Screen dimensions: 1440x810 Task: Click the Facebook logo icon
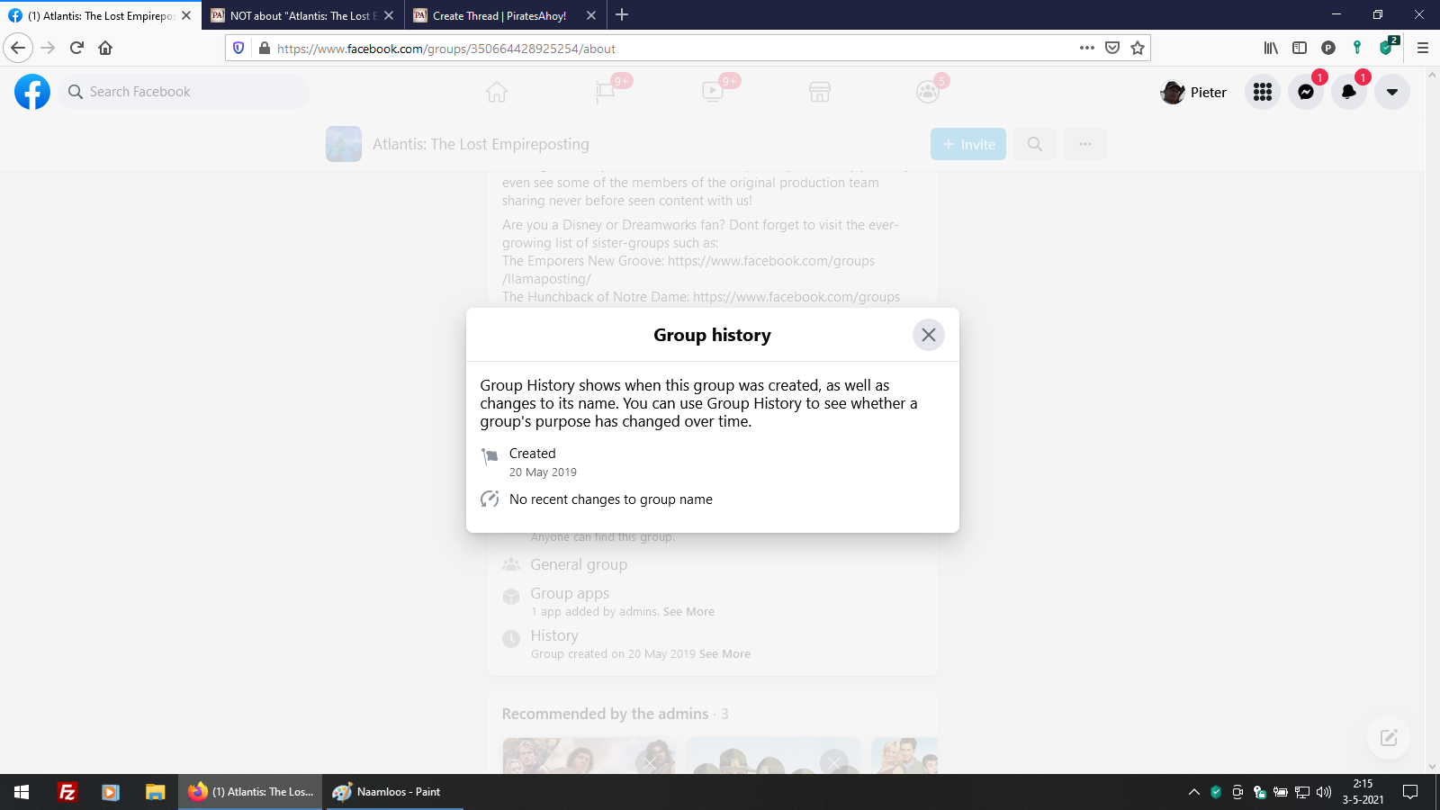coord(32,92)
